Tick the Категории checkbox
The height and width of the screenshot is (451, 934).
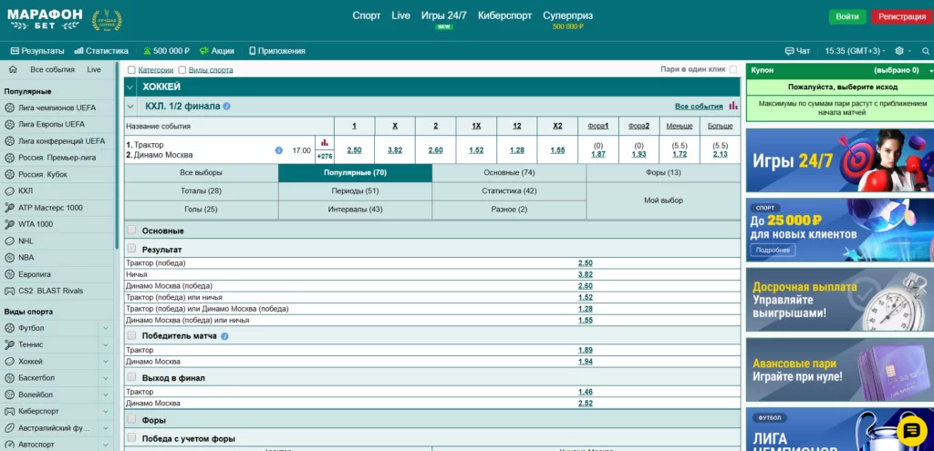pyautogui.click(x=132, y=70)
